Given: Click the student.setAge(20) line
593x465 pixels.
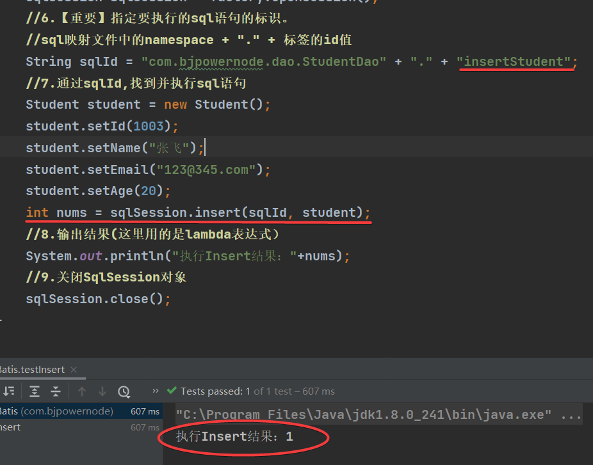Looking at the screenshot, I should [98, 191].
